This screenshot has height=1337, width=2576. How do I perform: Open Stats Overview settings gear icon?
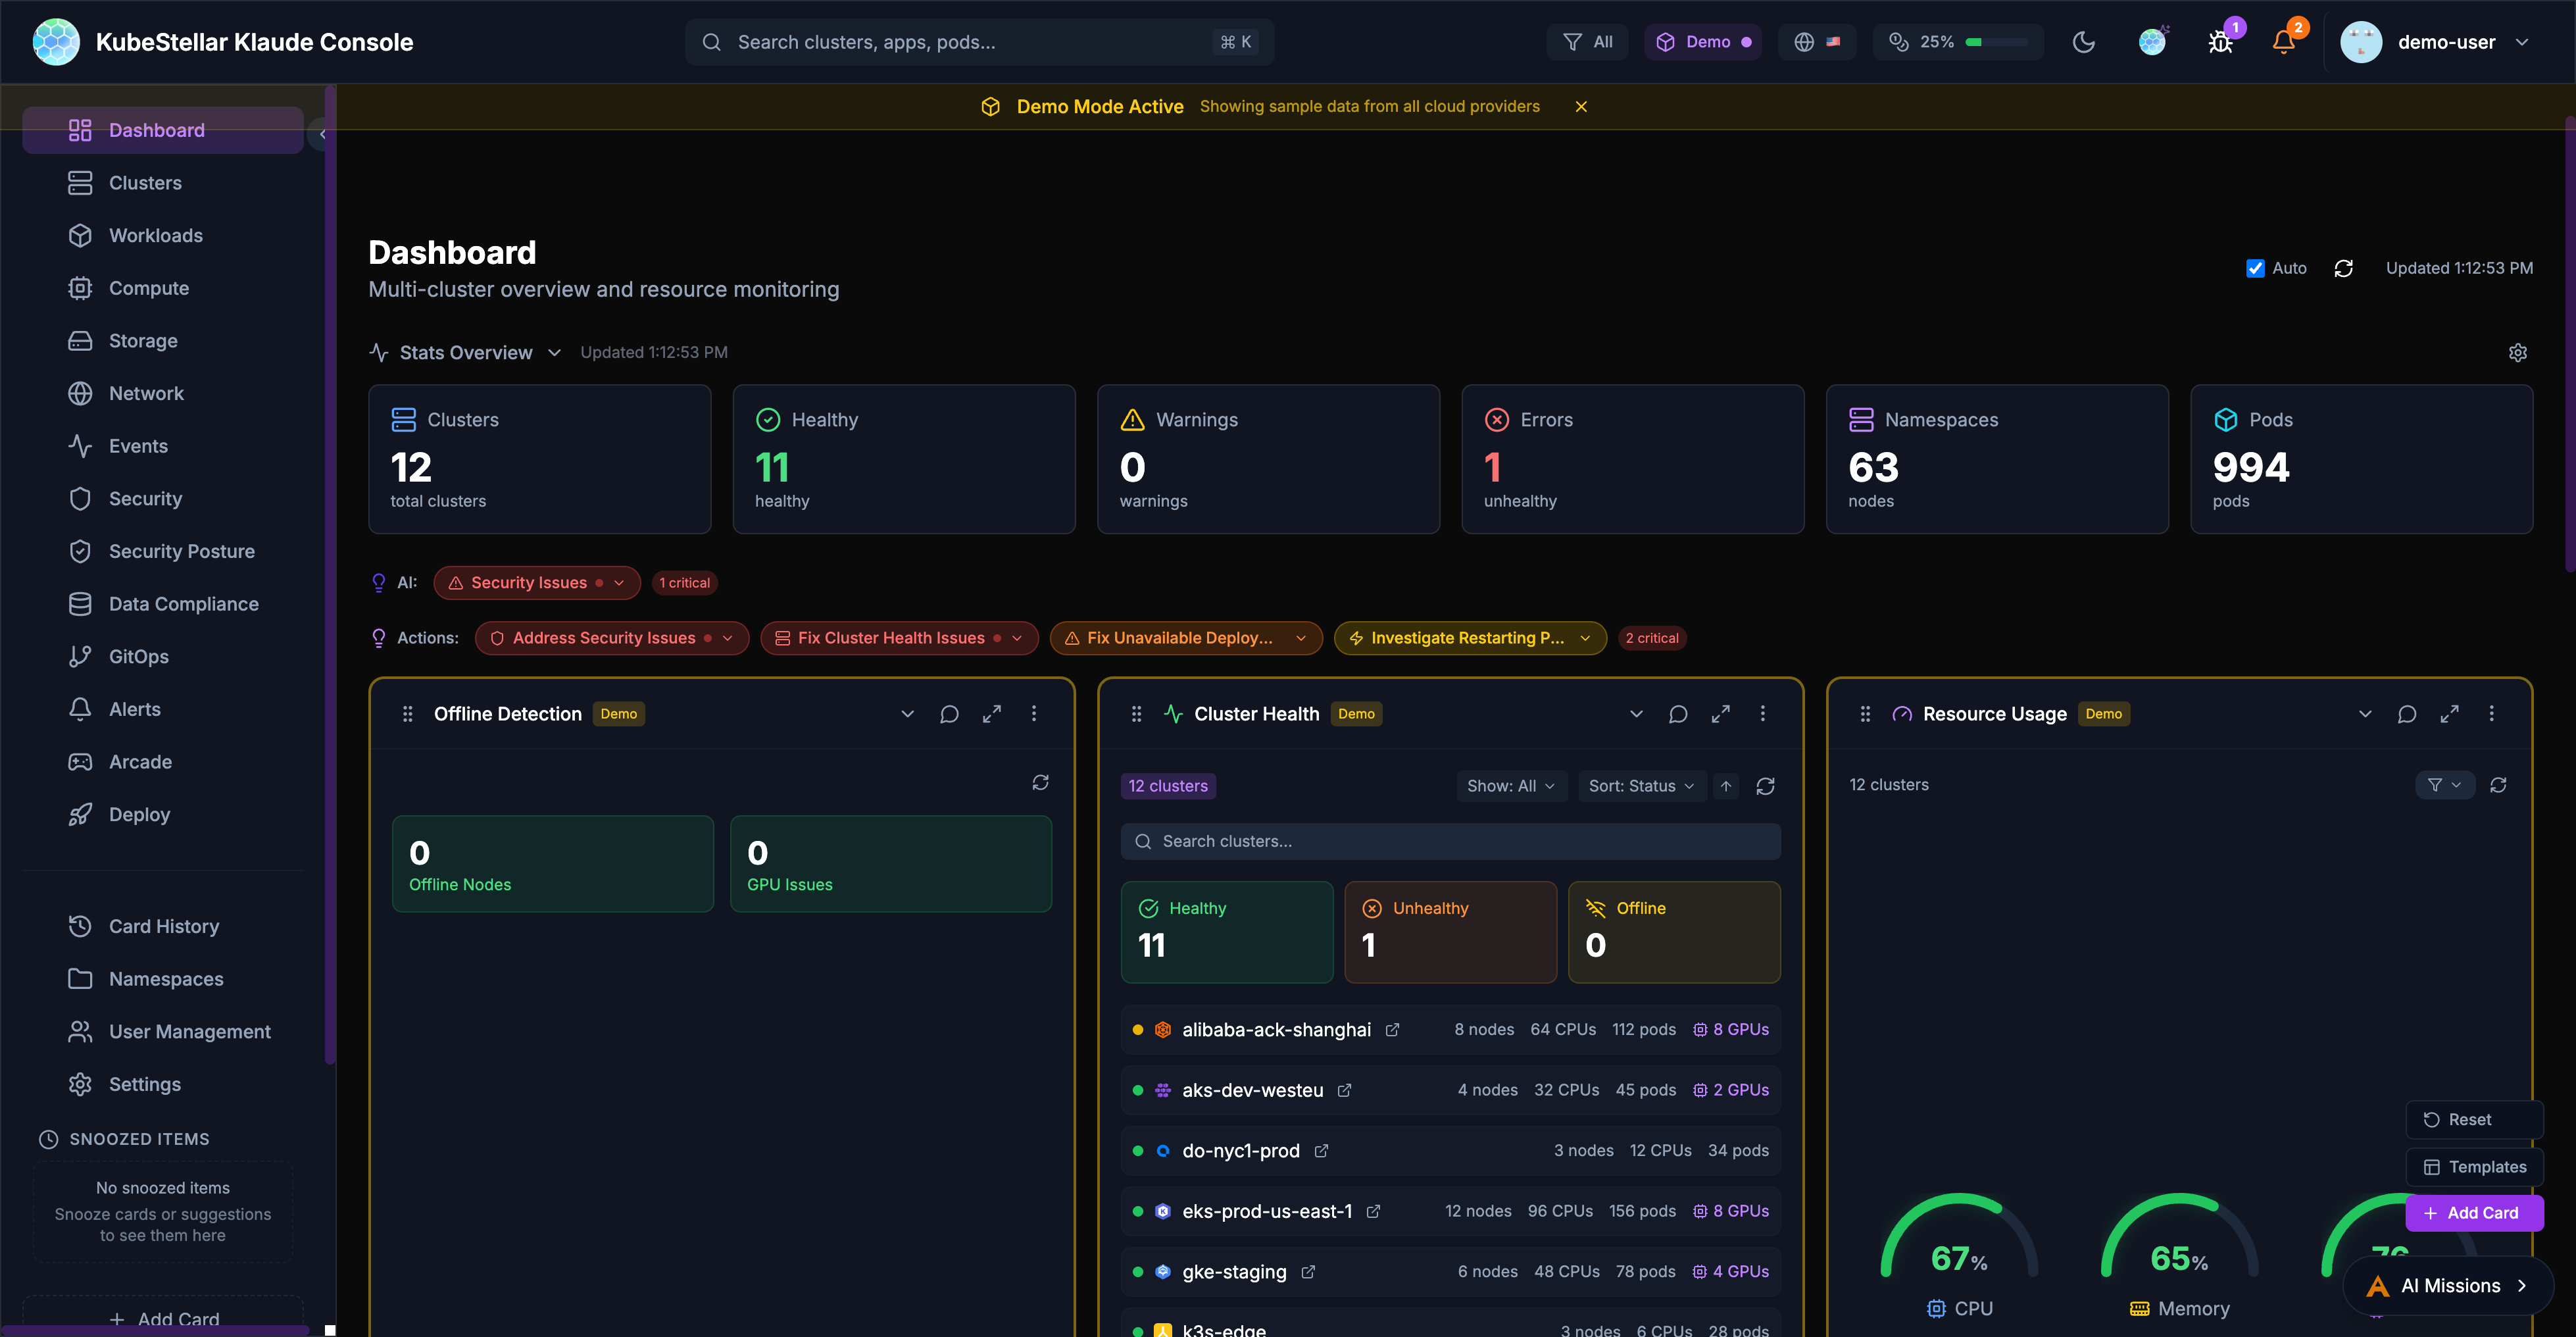pyautogui.click(x=2517, y=352)
